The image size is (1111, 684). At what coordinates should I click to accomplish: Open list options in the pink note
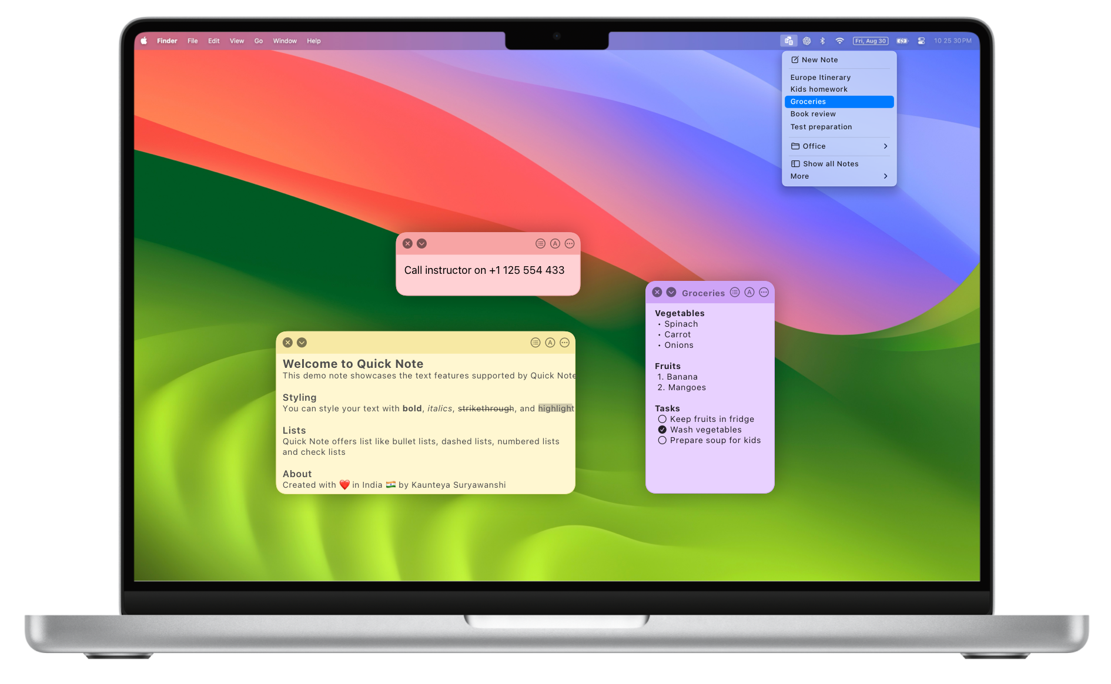point(540,243)
